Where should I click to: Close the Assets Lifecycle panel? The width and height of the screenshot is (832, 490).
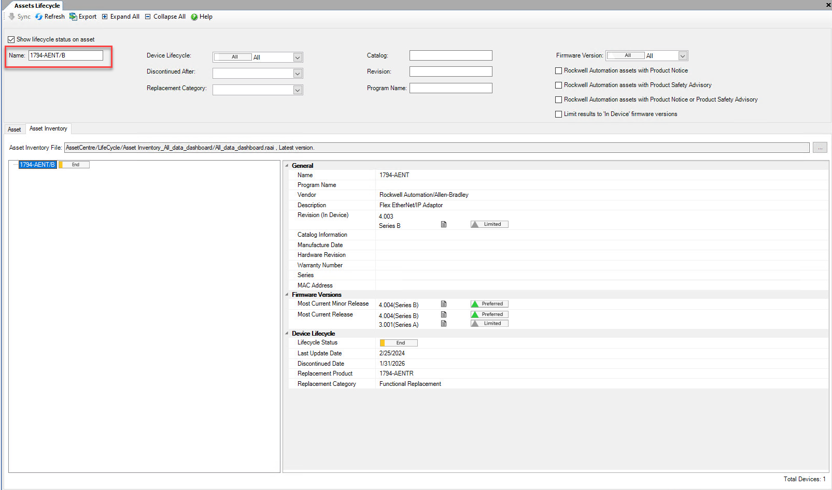pyautogui.click(x=828, y=5)
